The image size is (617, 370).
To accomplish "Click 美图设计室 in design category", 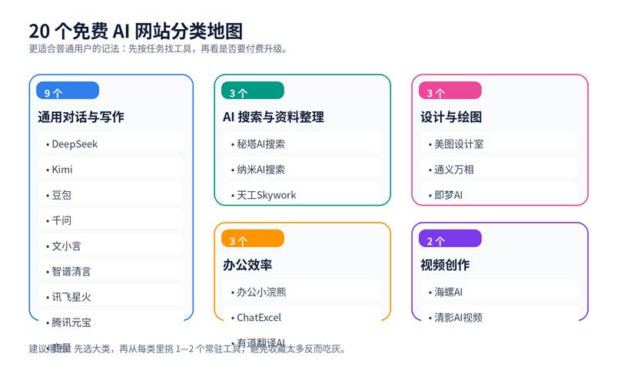I will [499, 144].
